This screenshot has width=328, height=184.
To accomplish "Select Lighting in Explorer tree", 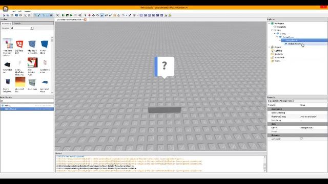I will (278, 51).
